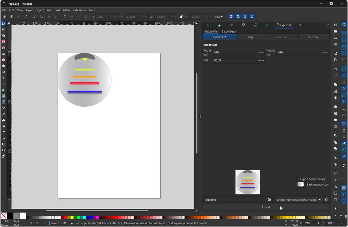
Task: Select the Rectangle tool
Action: point(3,42)
